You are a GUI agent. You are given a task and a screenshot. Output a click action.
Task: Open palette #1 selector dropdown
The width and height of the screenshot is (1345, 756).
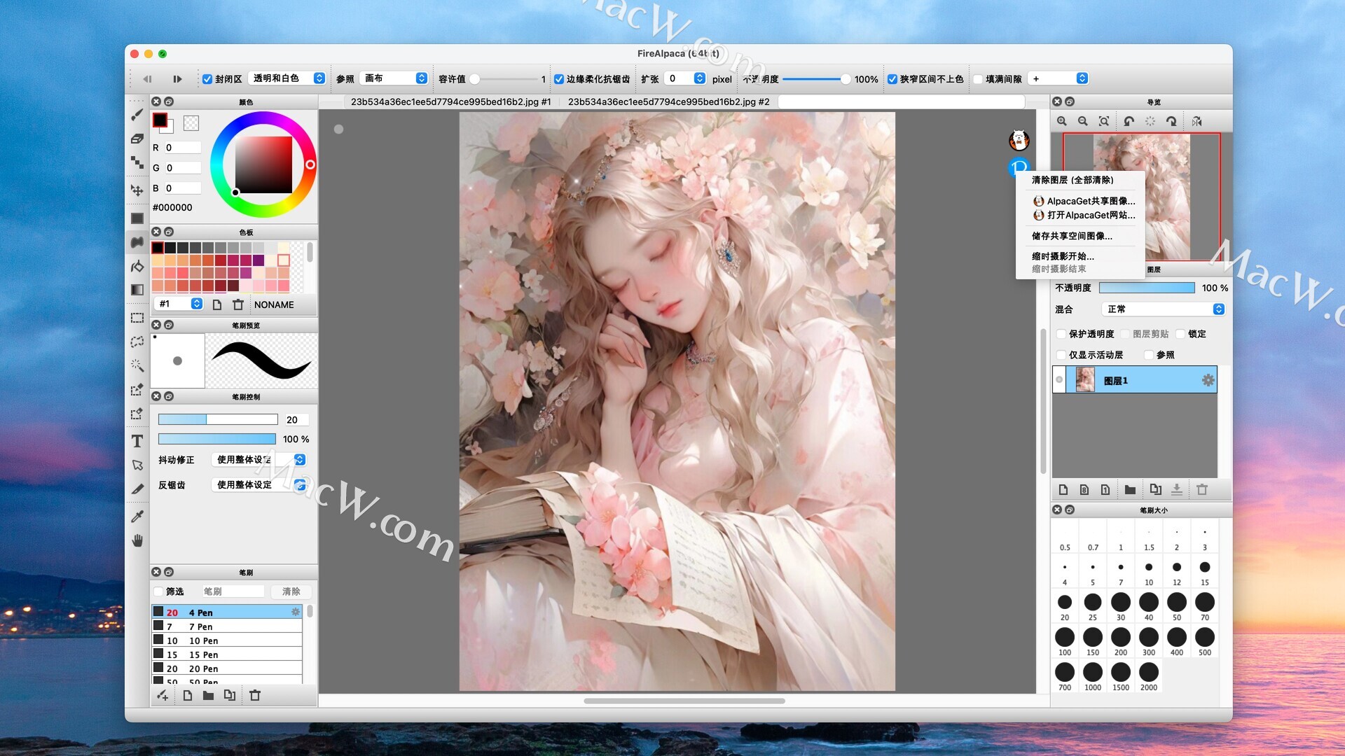coord(179,304)
